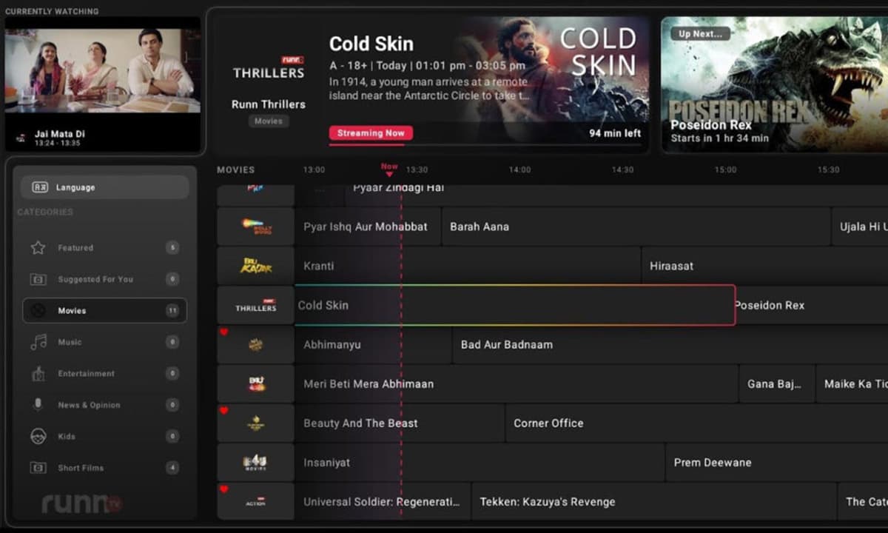This screenshot has height=533, width=888.
Task: Select Tekken: Kazuya's Revenge program
Action: pyautogui.click(x=654, y=501)
